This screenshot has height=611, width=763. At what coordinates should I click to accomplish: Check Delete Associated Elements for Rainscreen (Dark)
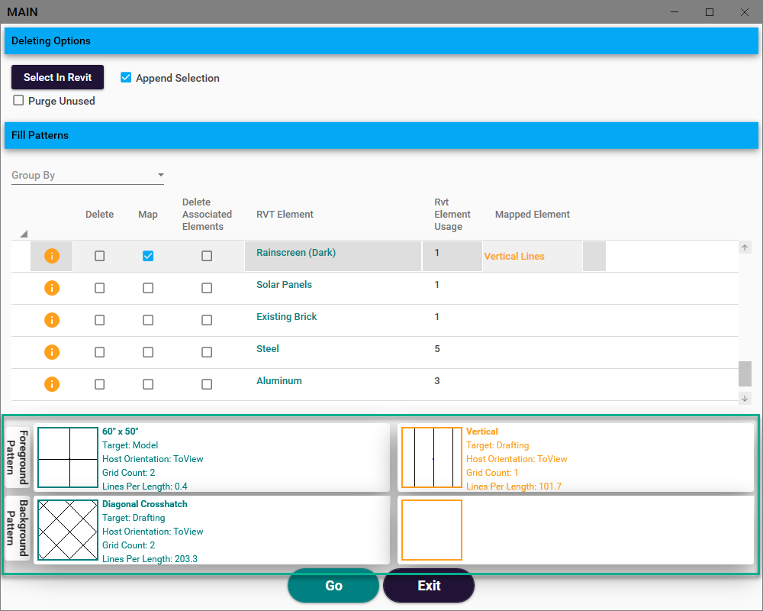pos(207,256)
